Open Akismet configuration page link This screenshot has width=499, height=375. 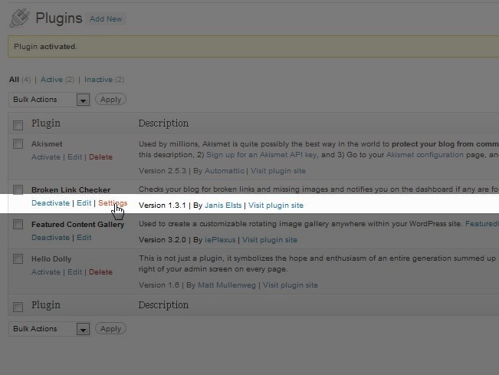(x=425, y=155)
